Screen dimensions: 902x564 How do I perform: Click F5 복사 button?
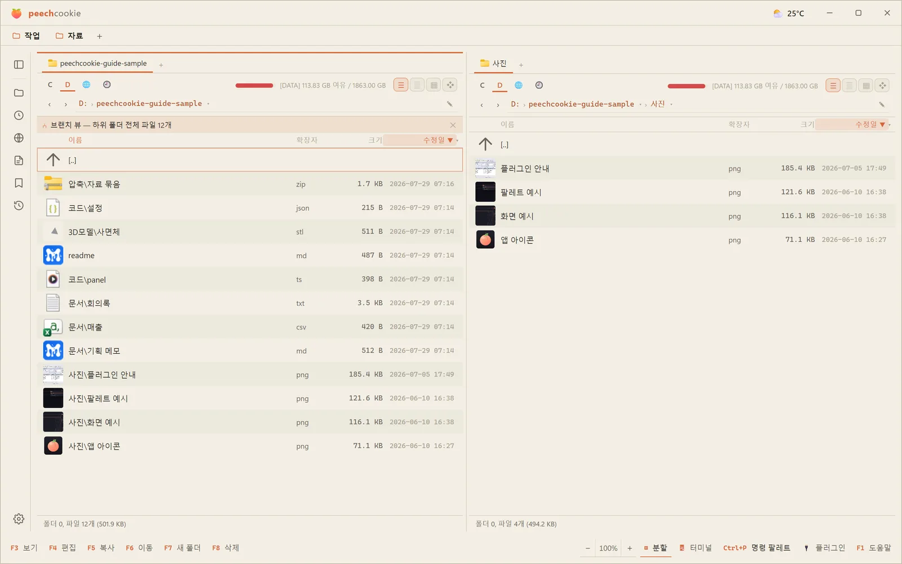tap(101, 548)
